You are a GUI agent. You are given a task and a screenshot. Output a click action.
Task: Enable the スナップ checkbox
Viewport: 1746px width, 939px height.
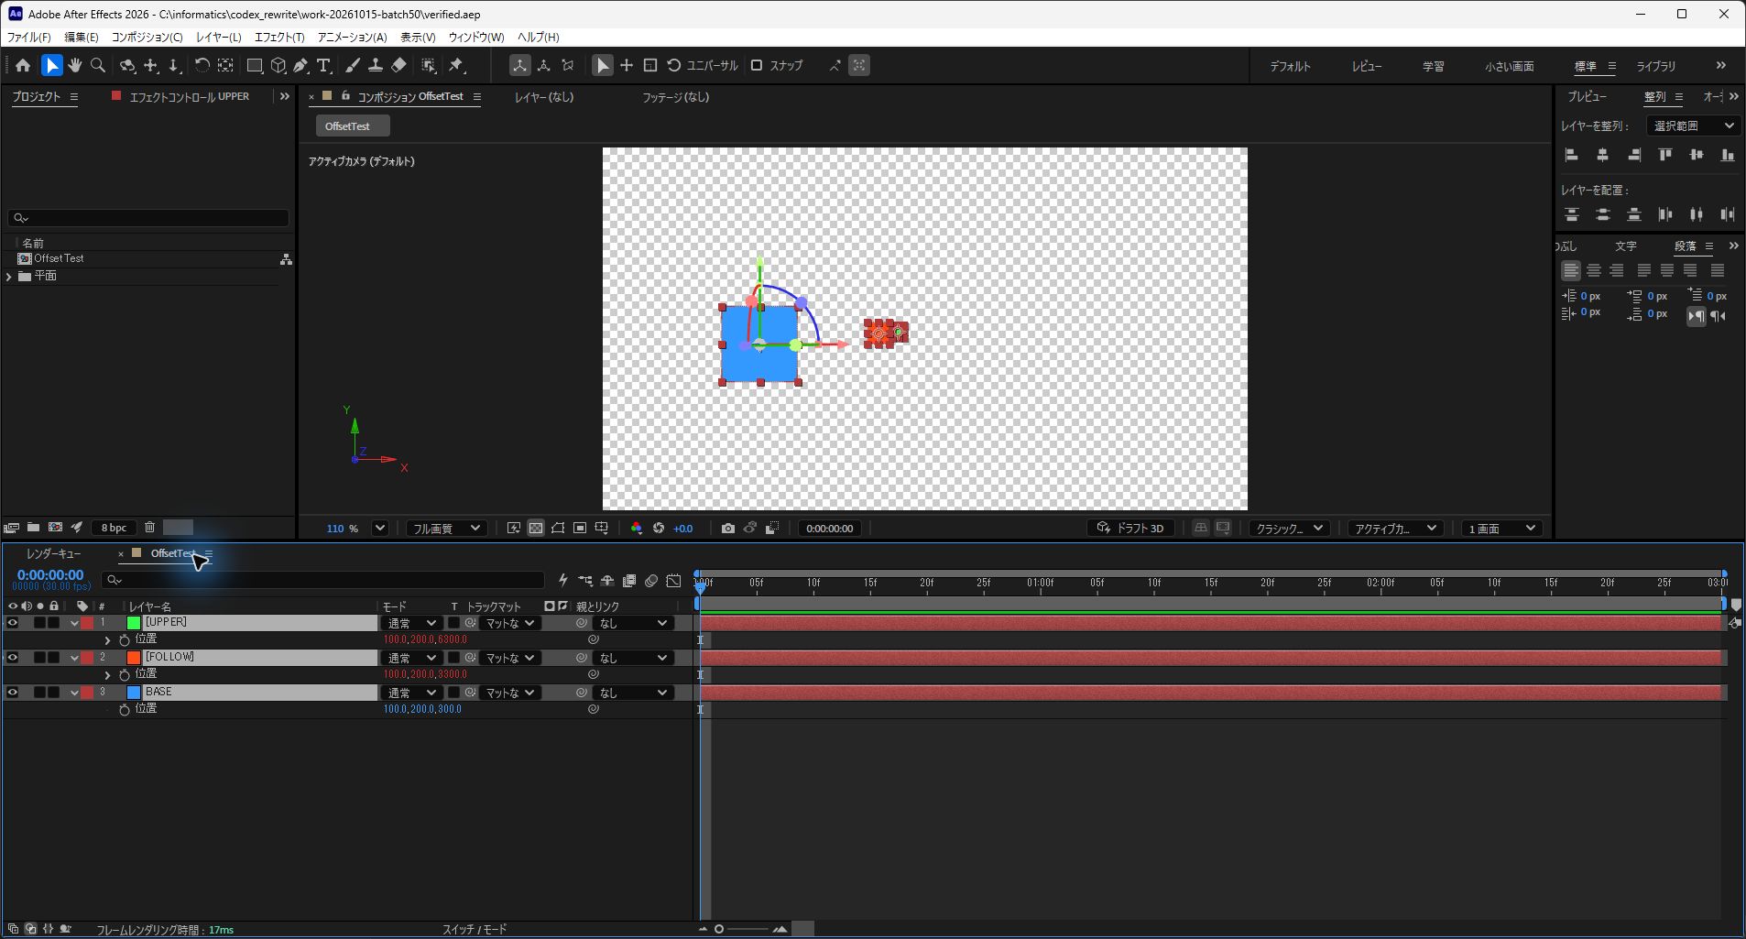click(x=757, y=65)
